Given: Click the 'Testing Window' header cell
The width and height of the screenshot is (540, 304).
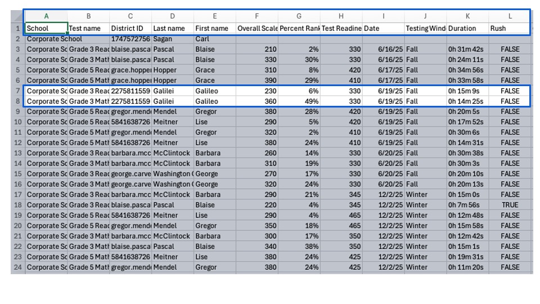Looking at the screenshot, I should point(425,28).
